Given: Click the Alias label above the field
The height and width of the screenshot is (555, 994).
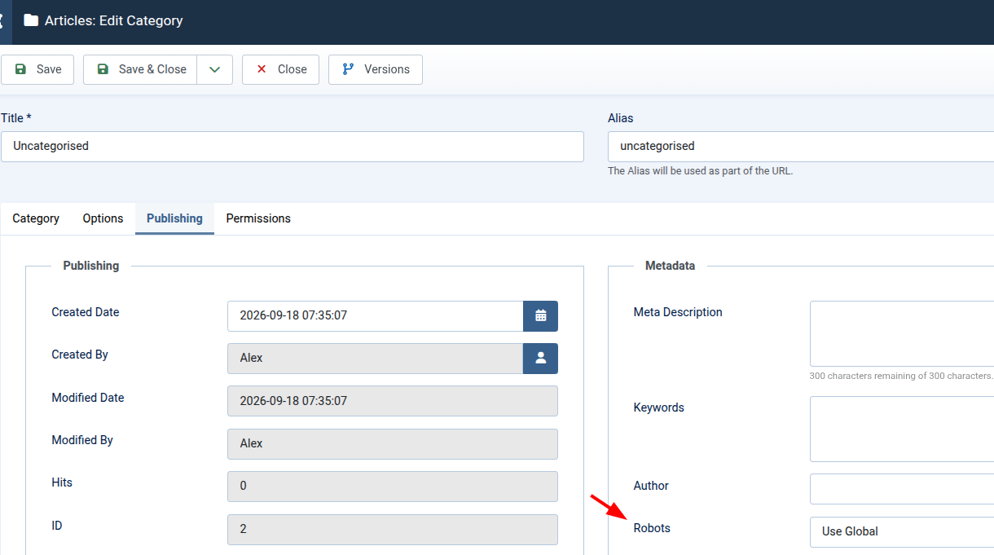Looking at the screenshot, I should tap(620, 118).
